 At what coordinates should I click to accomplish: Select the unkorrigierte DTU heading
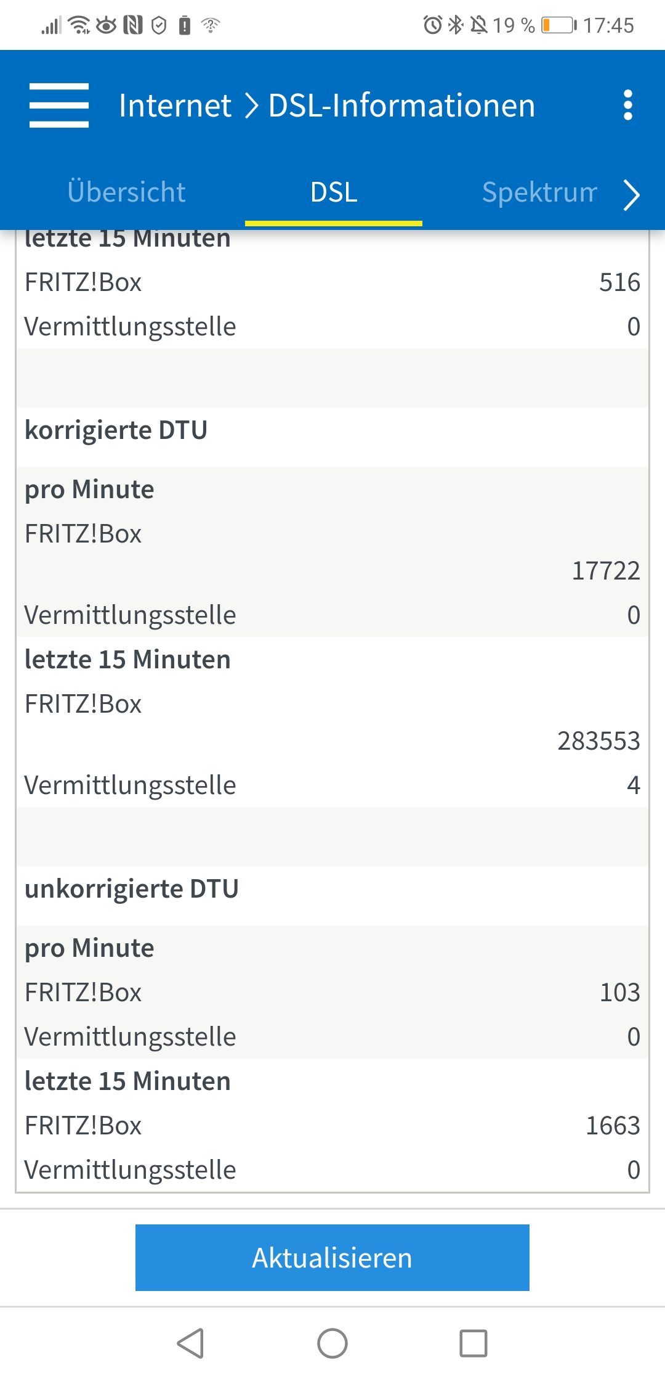pos(131,889)
